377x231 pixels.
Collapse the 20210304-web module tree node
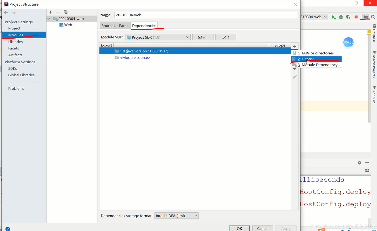point(49,19)
